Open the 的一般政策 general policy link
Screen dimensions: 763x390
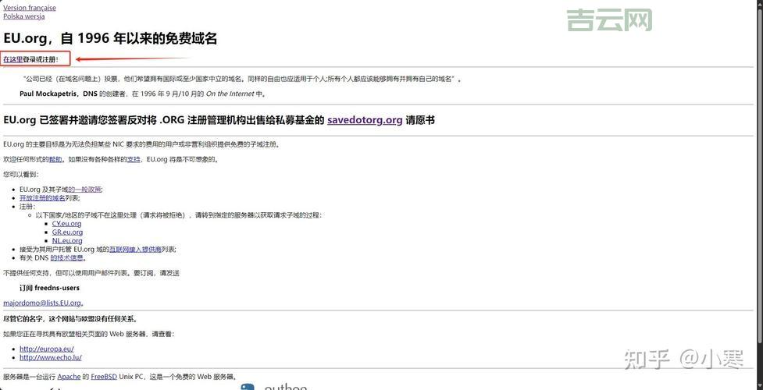(84, 190)
